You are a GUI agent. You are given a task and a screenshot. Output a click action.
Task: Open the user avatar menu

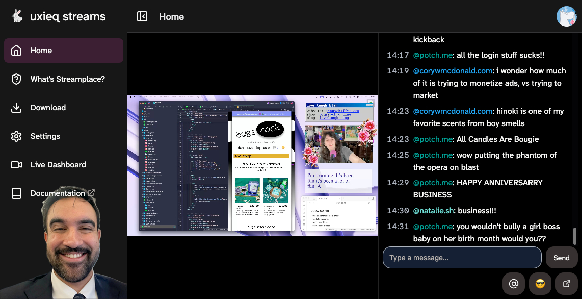click(566, 16)
